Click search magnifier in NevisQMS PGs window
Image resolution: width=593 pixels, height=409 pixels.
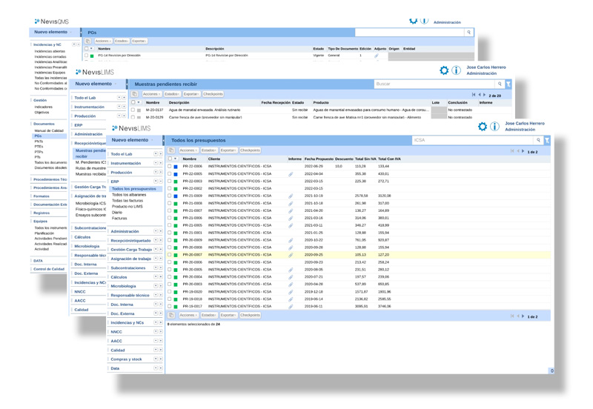(x=468, y=33)
